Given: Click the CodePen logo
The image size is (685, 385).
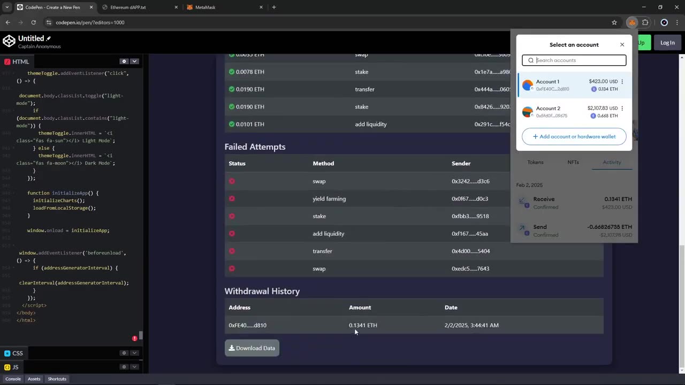Looking at the screenshot, I should click(x=9, y=41).
